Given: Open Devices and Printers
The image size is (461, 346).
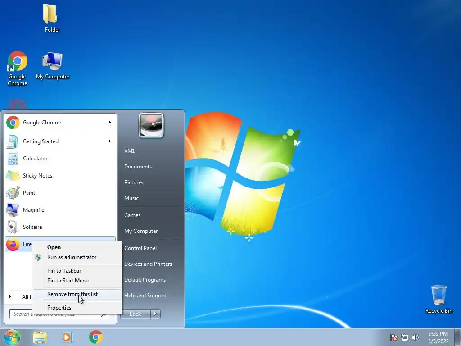Looking at the screenshot, I should click(148, 264).
